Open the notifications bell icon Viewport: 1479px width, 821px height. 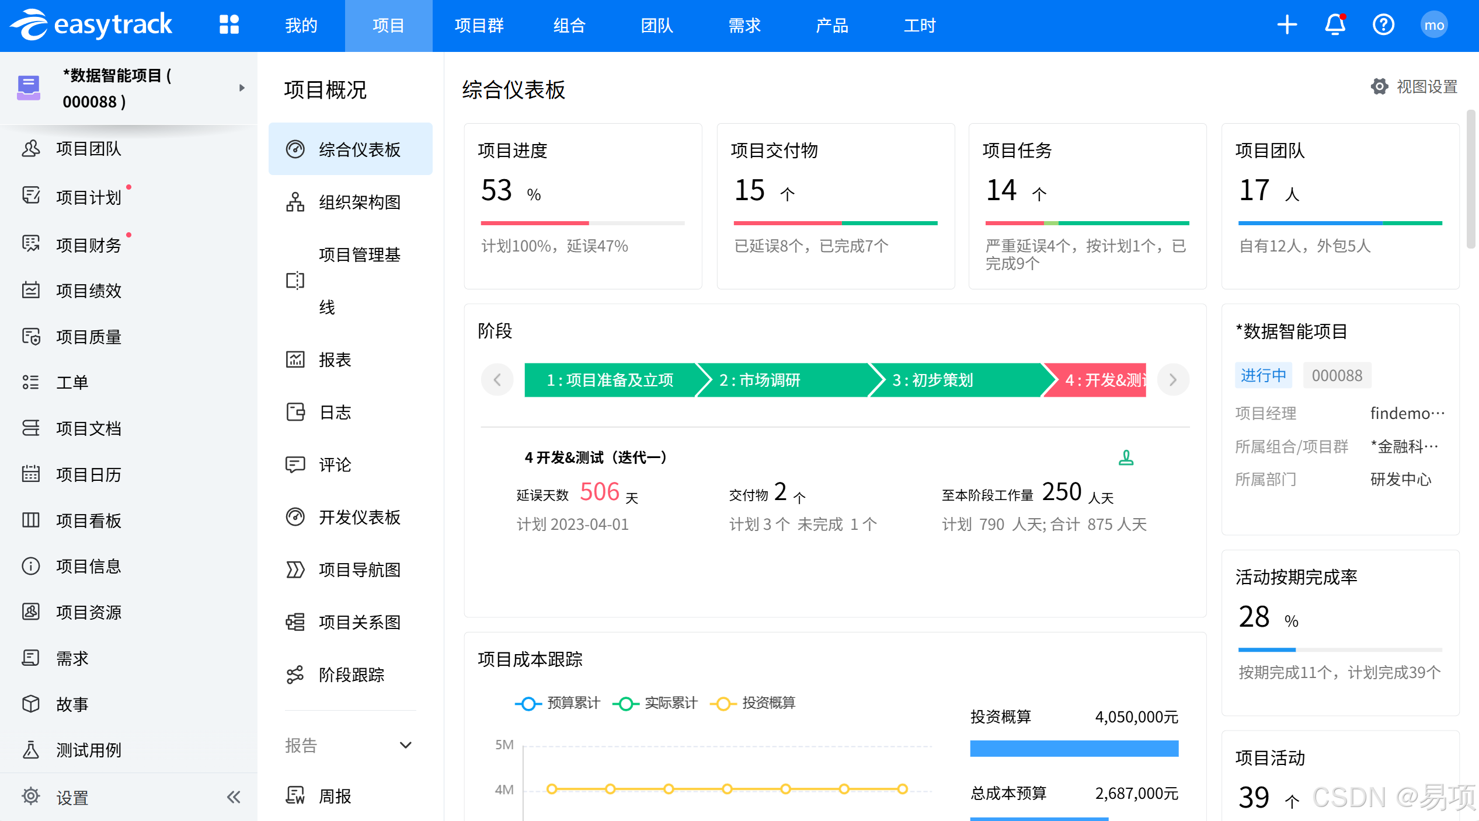1335,25
